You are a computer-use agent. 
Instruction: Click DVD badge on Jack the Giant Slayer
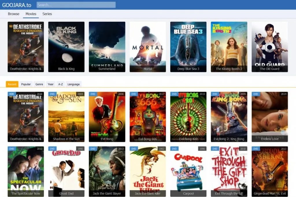tap(93, 149)
